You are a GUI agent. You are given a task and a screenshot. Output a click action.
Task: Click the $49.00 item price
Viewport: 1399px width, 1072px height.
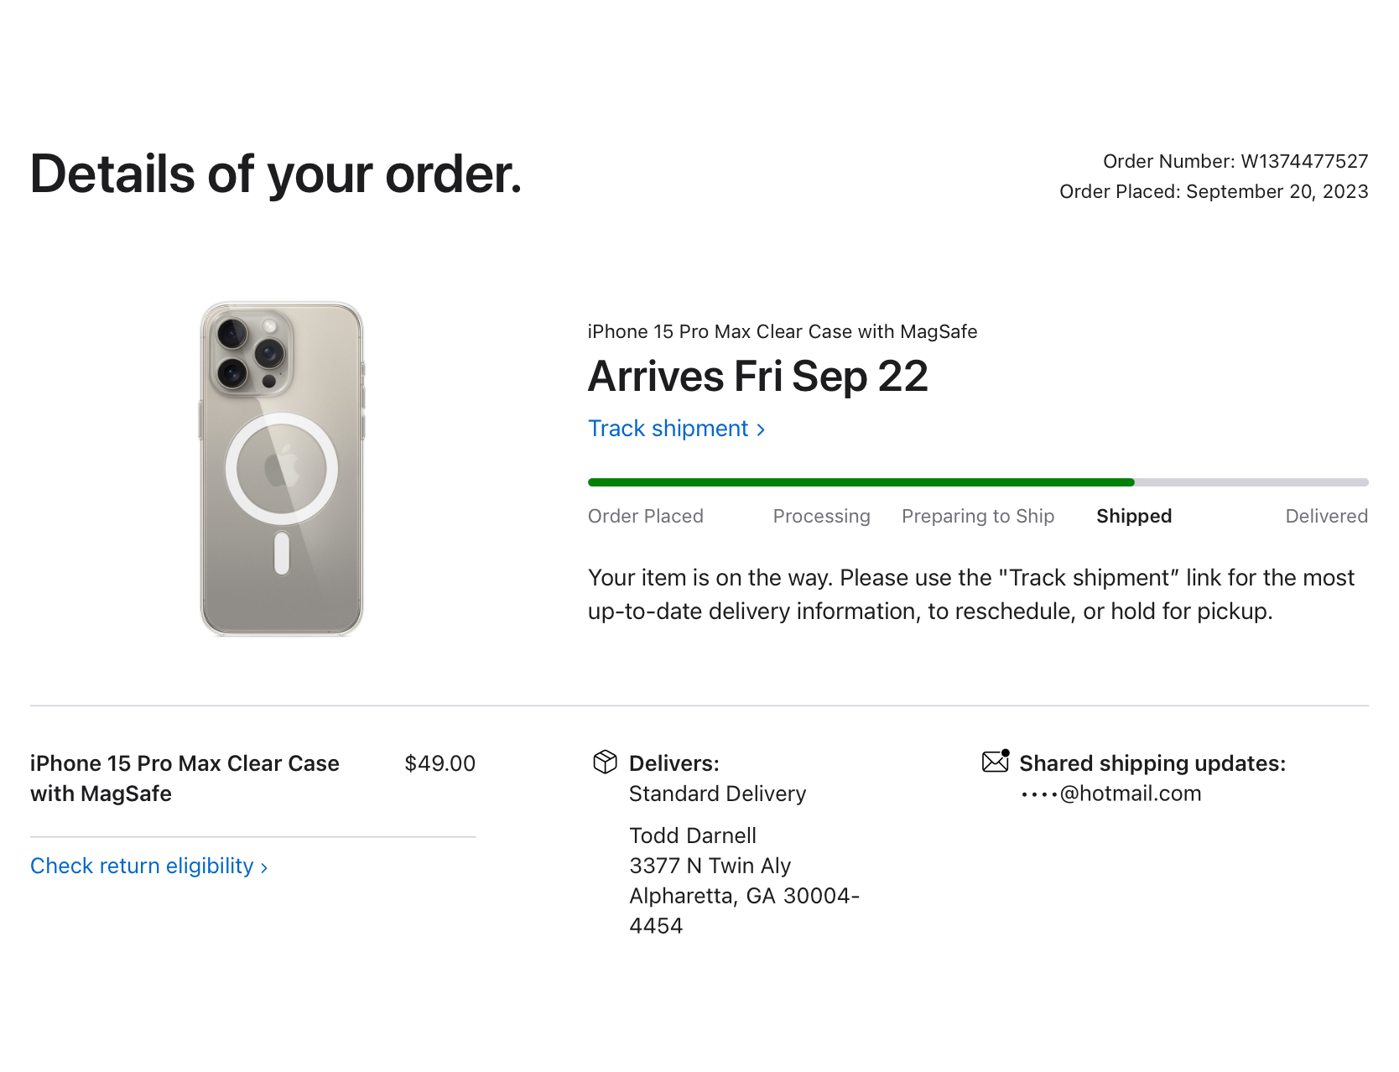click(439, 763)
